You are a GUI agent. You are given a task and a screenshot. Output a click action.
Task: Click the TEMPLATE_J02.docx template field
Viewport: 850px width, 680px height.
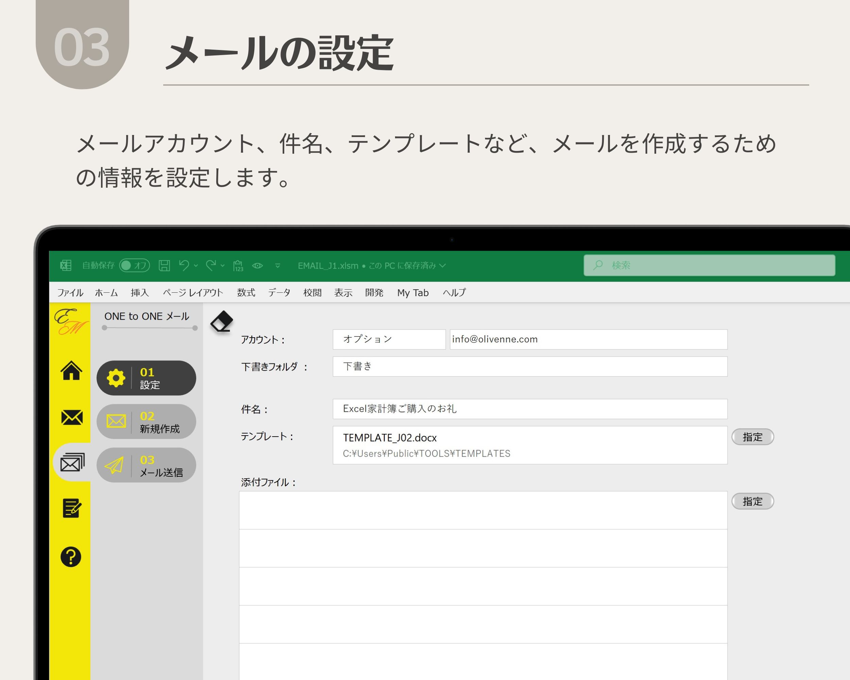pos(530,445)
